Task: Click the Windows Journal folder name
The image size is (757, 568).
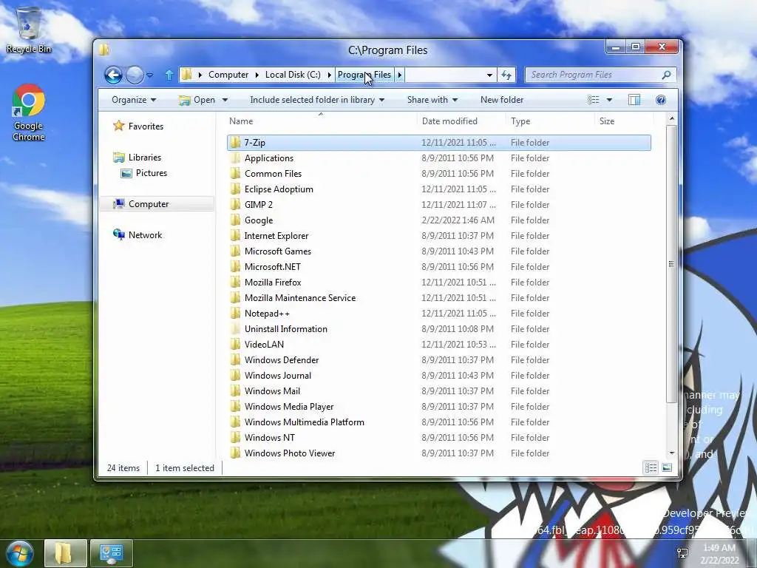Action: [x=278, y=375]
